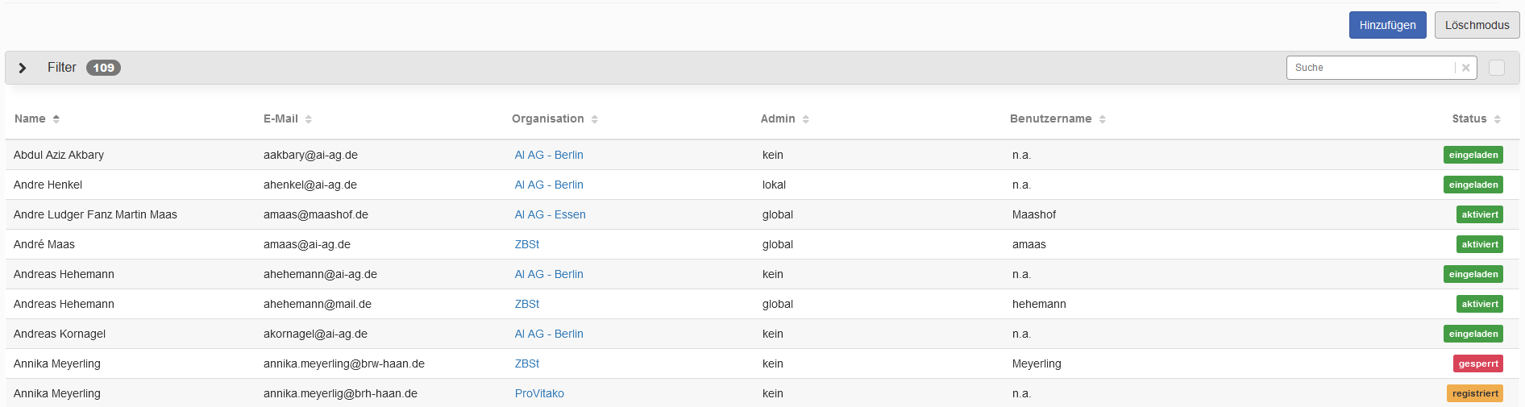The height and width of the screenshot is (407, 1525).
Task: Click the registriert status badge
Action: 1474,393
